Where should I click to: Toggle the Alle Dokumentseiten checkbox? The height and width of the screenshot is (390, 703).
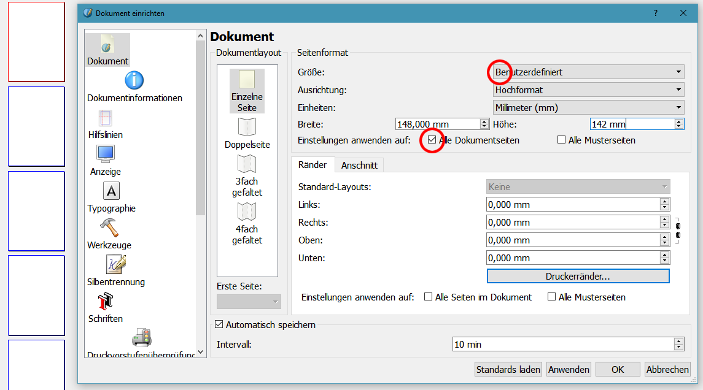click(x=432, y=140)
